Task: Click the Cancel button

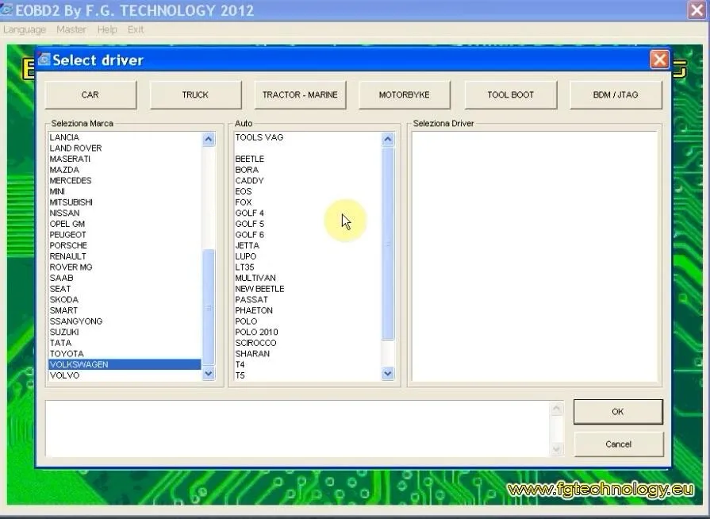Action: pyautogui.click(x=619, y=444)
